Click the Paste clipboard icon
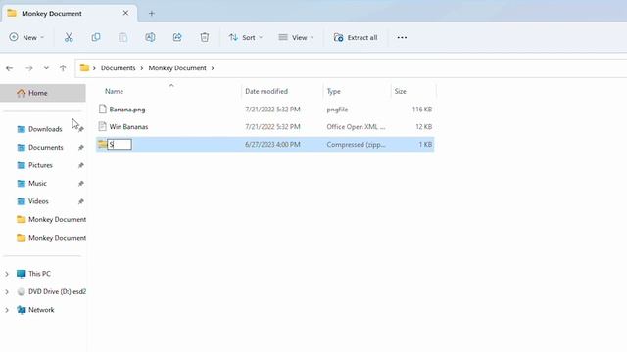 click(123, 37)
